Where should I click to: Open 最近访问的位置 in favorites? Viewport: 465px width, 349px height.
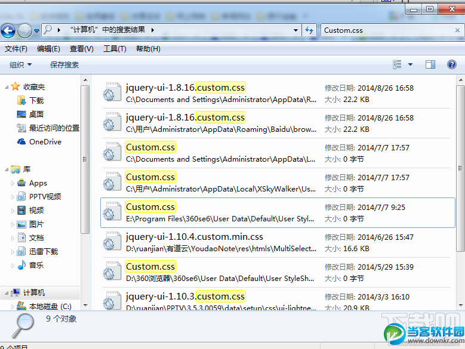click(48, 128)
